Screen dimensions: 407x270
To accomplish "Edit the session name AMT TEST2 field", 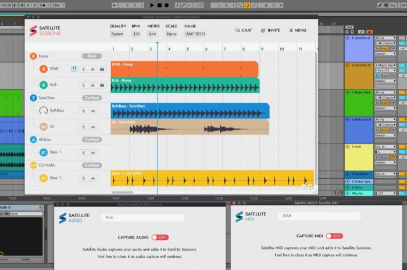I will point(196,34).
